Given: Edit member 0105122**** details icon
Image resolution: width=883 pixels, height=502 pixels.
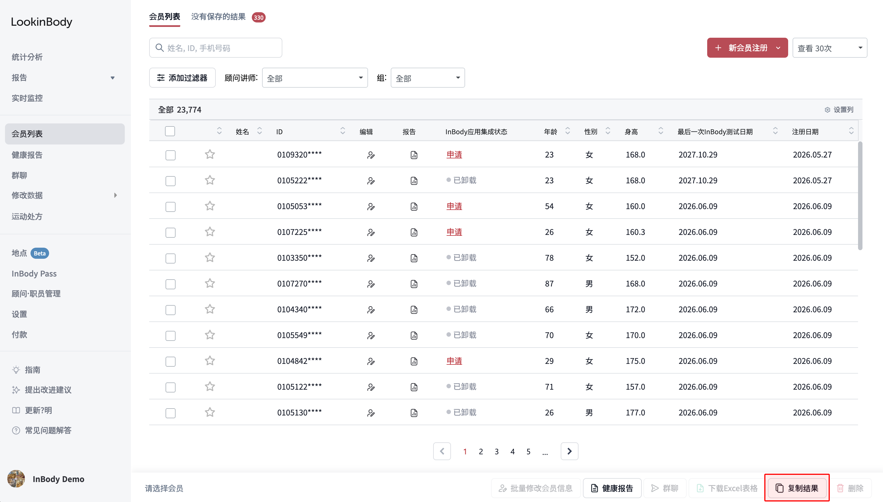Looking at the screenshot, I should point(371,387).
